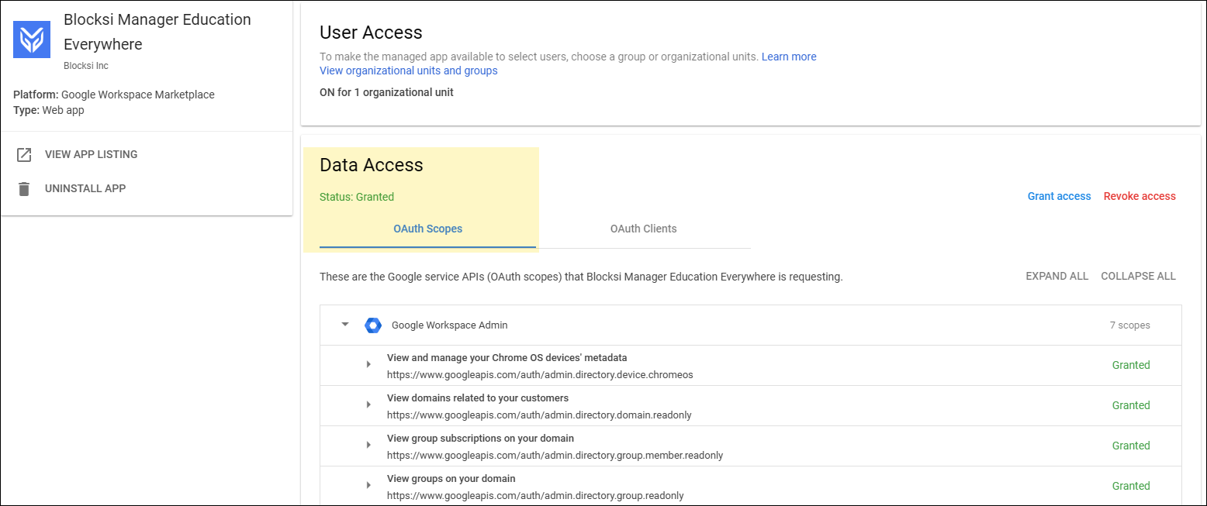Choose UNINSTALL APP
This screenshot has height=506, width=1207.
[85, 188]
